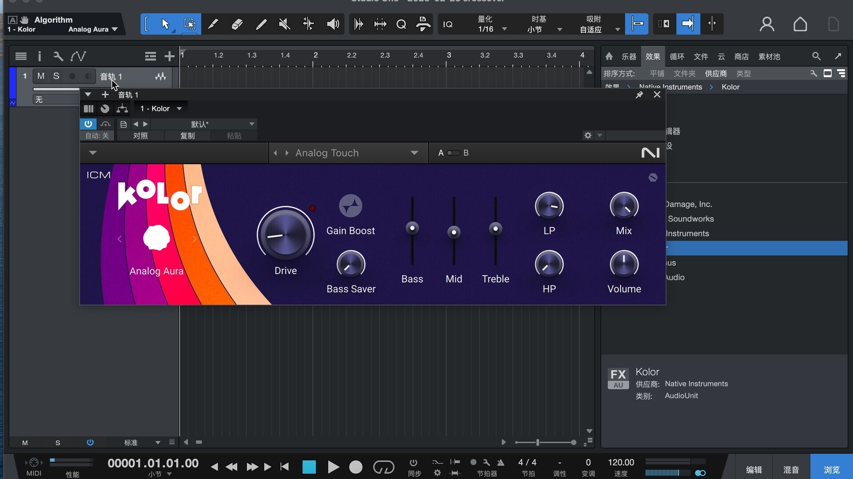Open the 1 - Kolor device dropdown
Viewport: 853px width, 479px height.
point(179,109)
